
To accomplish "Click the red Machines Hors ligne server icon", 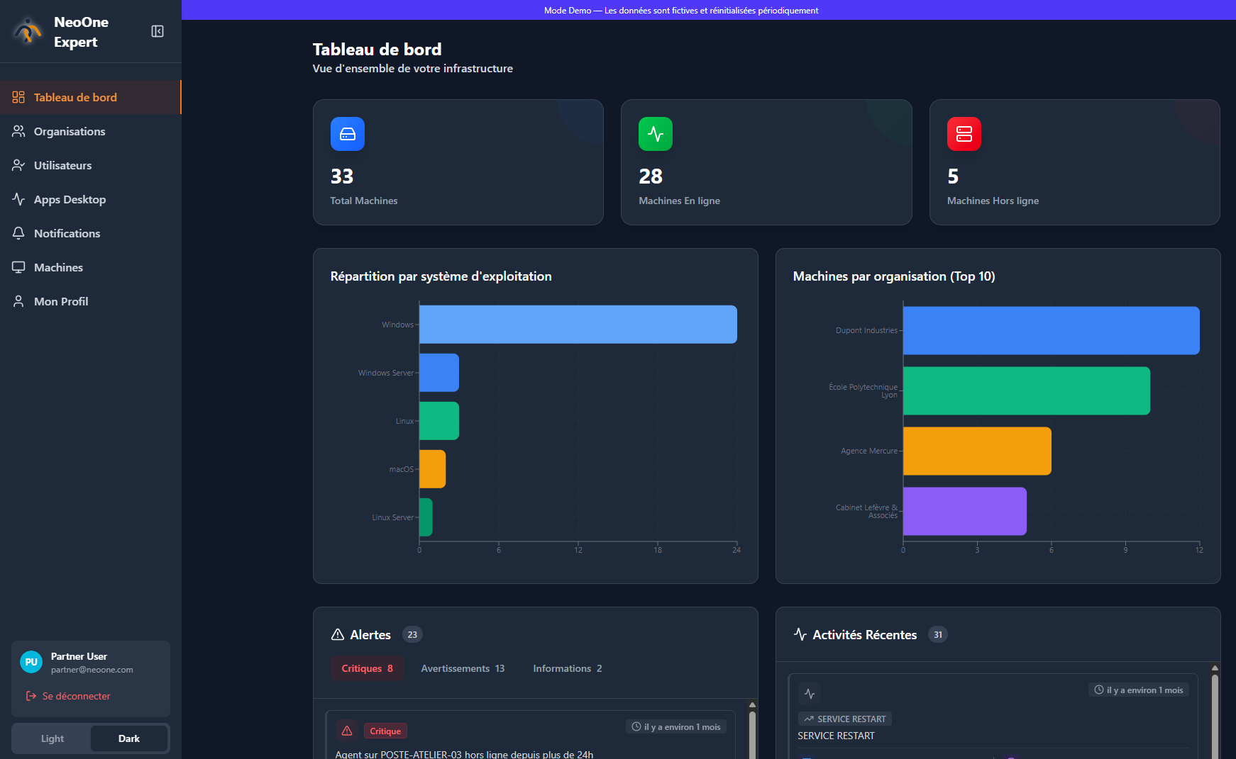I will tap(964, 134).
